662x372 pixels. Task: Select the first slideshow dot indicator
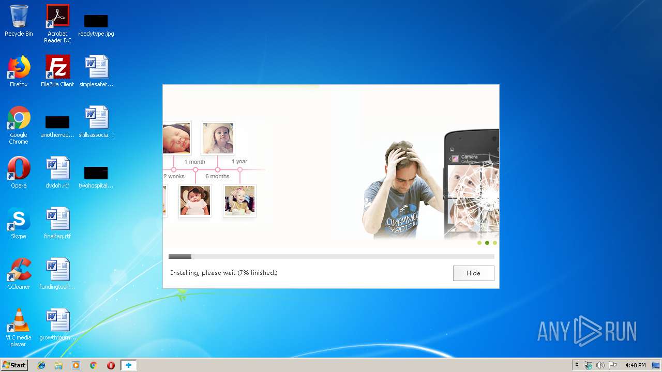(479, 243)
